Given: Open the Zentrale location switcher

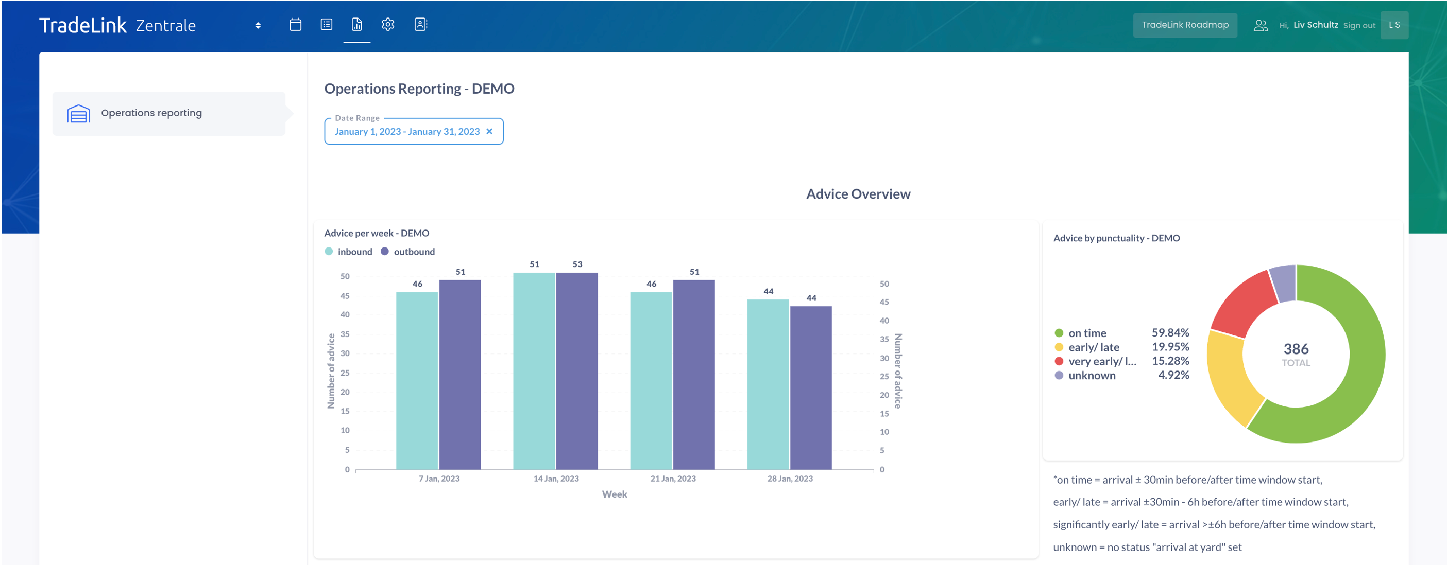Looking at the screenshot, I should point(258,26).
